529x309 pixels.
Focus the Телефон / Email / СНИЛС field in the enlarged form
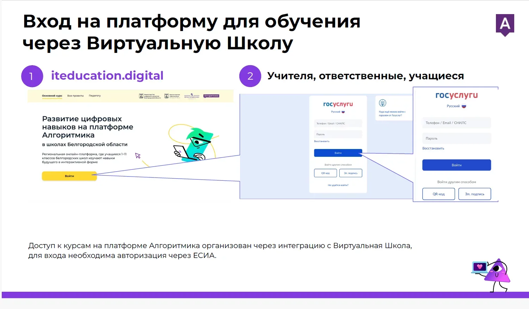(x=456, y=123)
